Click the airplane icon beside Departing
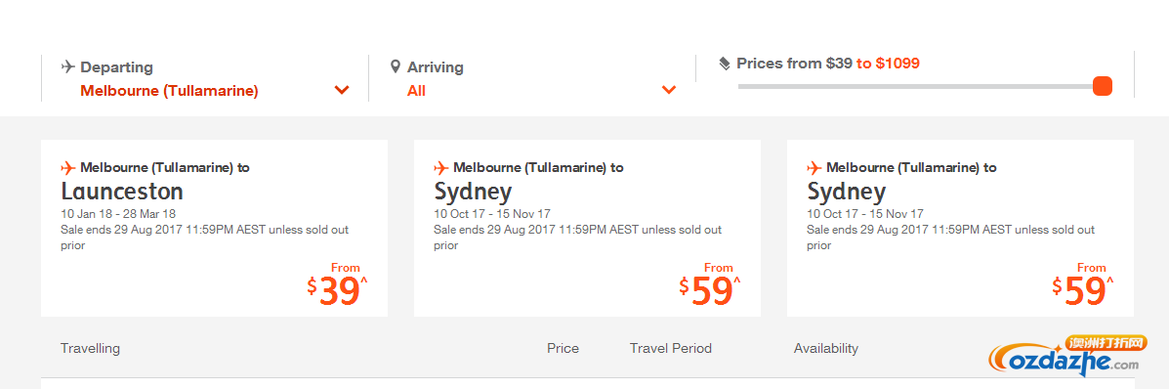Viewport: 1169px width, 389px height. 67,66
